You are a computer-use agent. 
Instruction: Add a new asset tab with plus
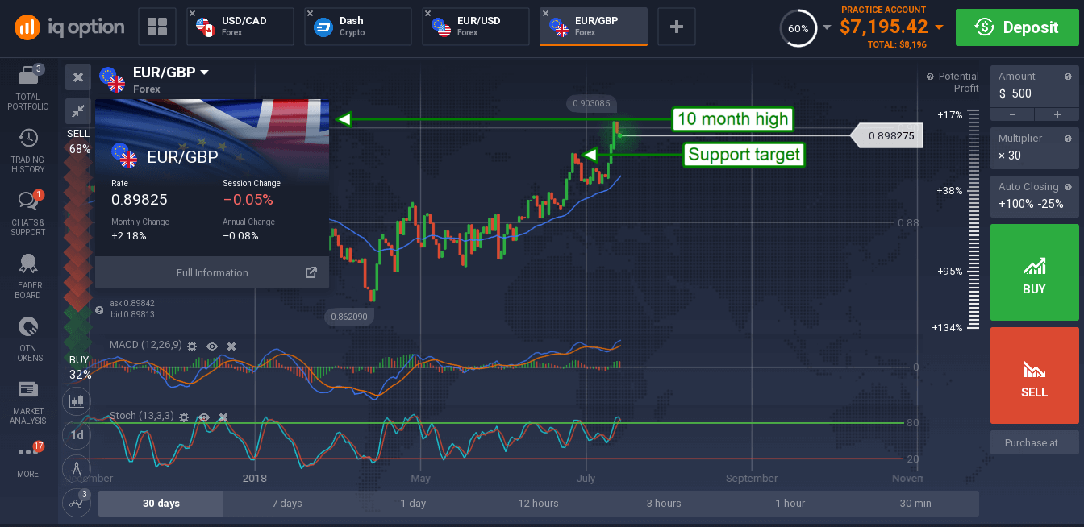677,27
